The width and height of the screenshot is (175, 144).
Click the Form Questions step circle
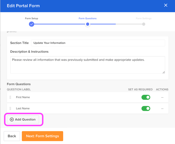(x=88, y=24)
